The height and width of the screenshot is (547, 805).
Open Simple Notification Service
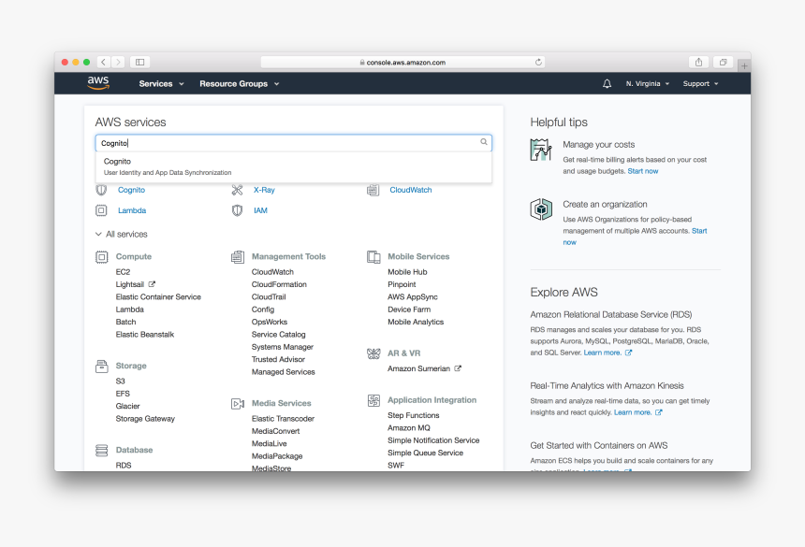pyautogui.click(x=433, y=440)
